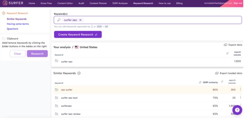Open Billing page
Screen dimensions: 244x121
(179, 3)
